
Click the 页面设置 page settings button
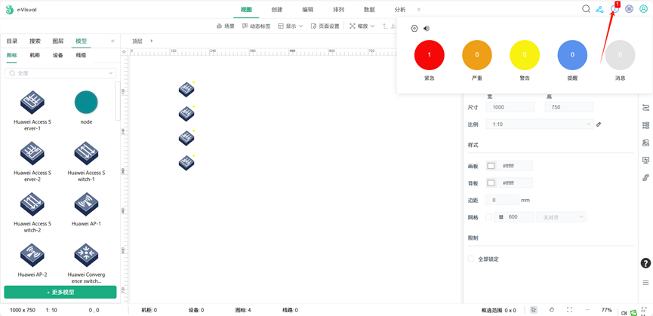325,26
